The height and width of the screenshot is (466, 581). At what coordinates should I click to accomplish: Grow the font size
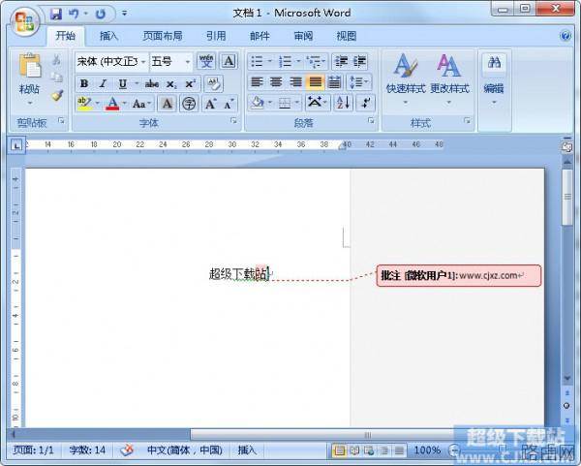[x=211, y=104]
